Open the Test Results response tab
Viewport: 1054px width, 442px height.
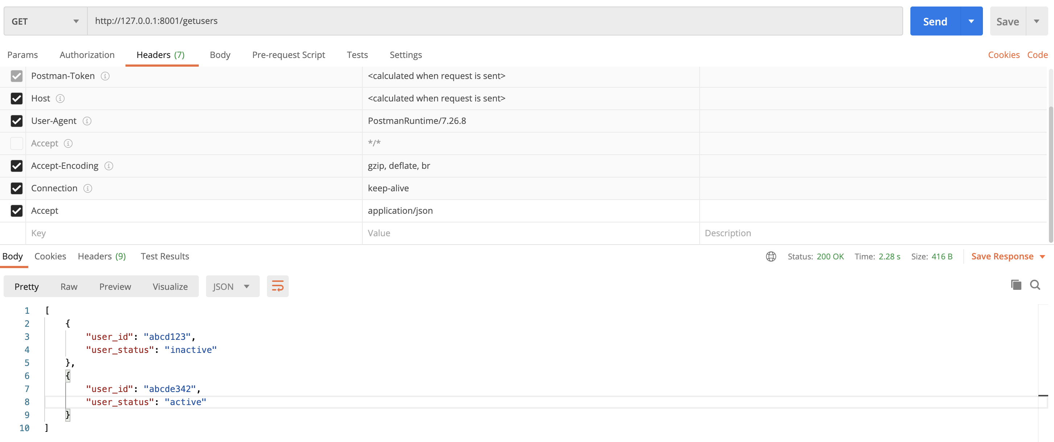click(x=164, y=257)
